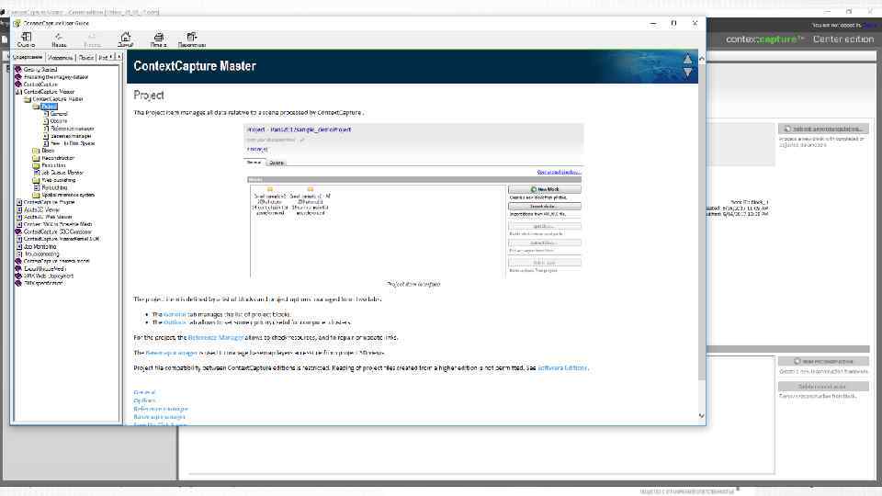Open the Retouching topic page icon

pos(37,187)
